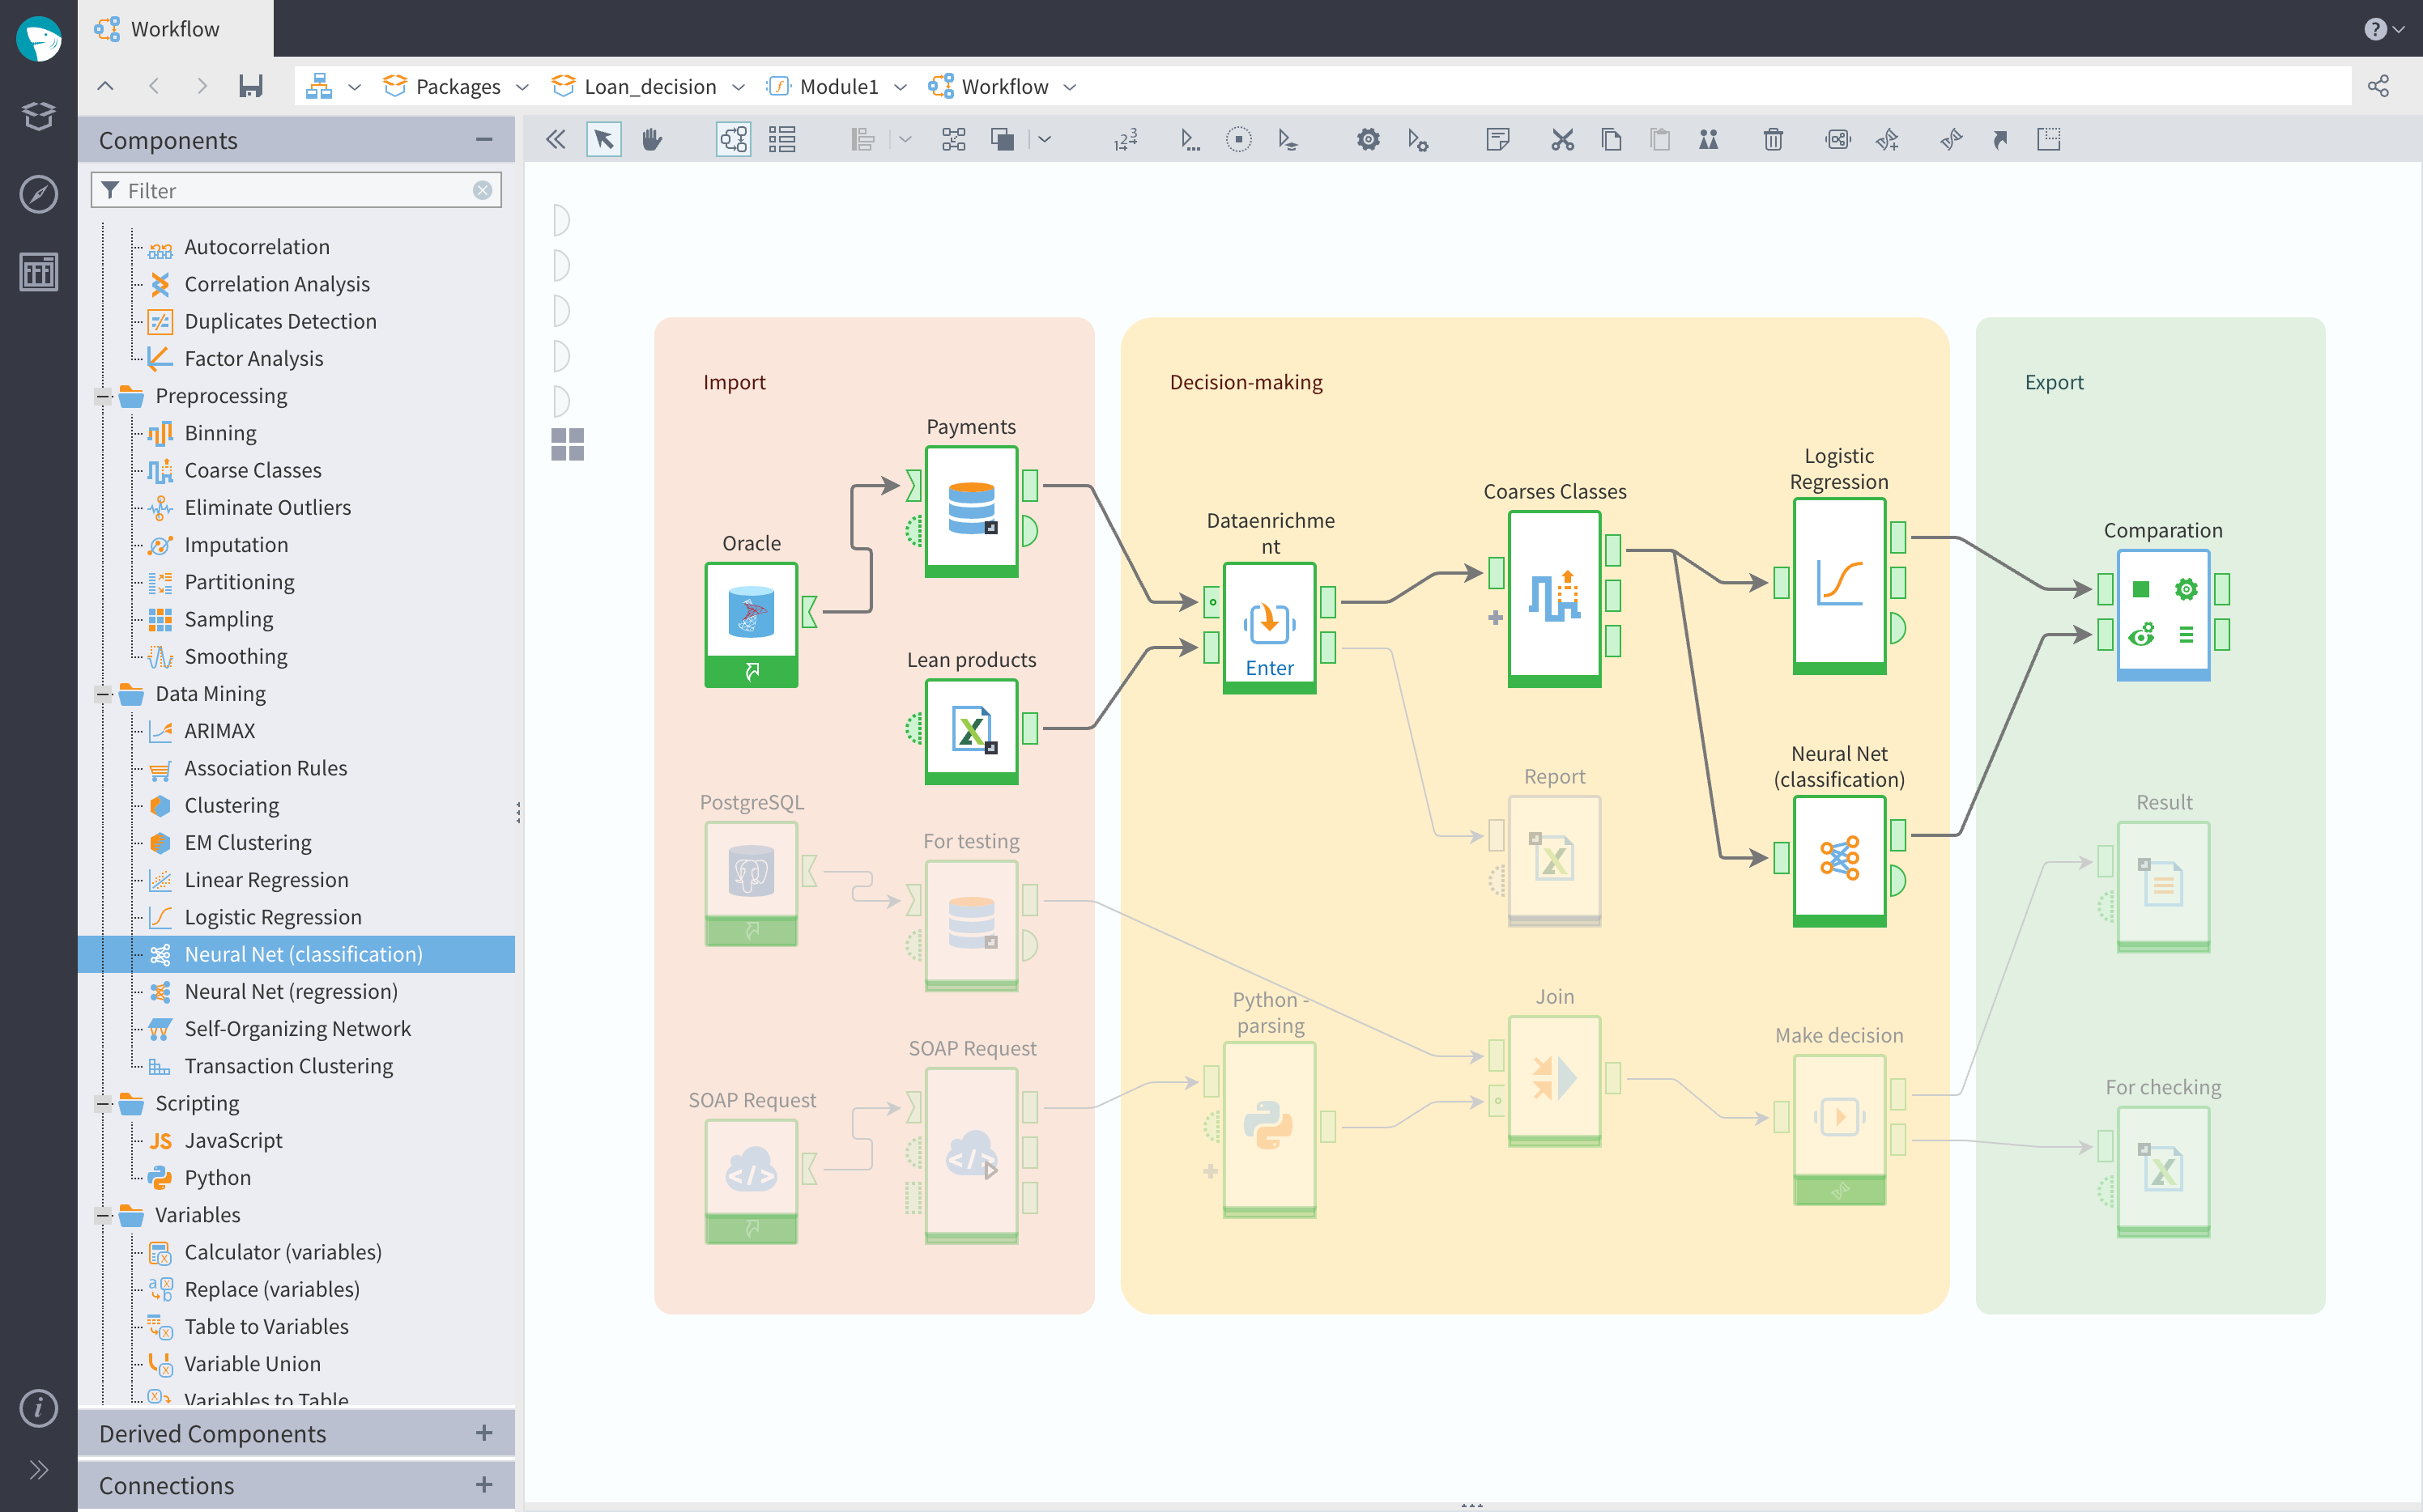
Task: Click the Module1 breadcrumb link
Action: (838, 87)
